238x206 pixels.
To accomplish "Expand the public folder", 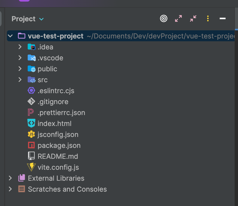I will [20, 69].
